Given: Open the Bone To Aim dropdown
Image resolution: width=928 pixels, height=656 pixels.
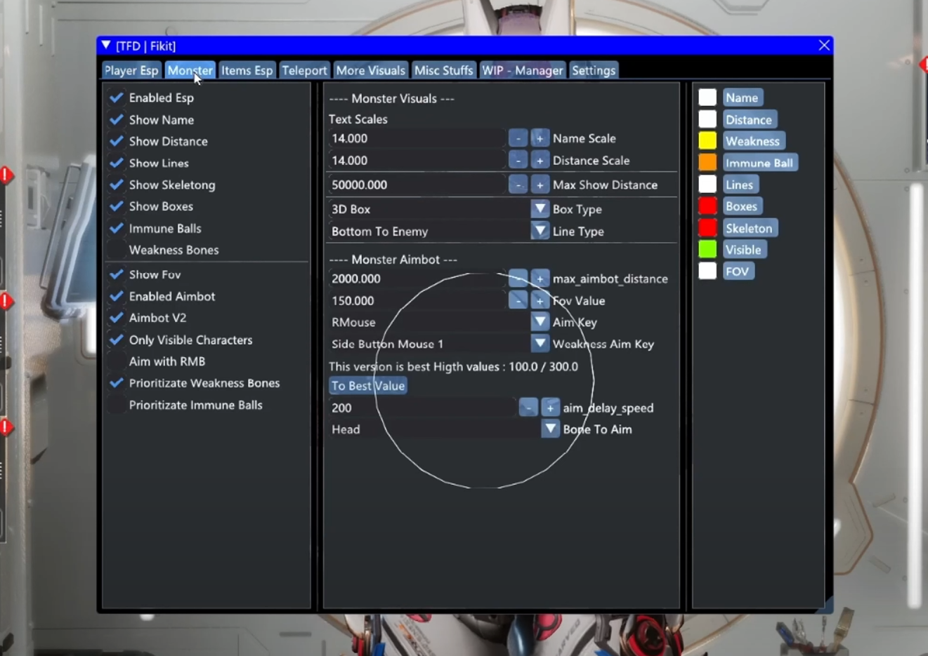Looking at the screenshot, I should point(550,429).
